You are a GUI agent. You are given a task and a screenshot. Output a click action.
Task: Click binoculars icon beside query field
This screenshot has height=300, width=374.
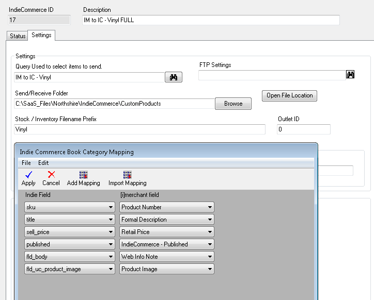[174, 77]
